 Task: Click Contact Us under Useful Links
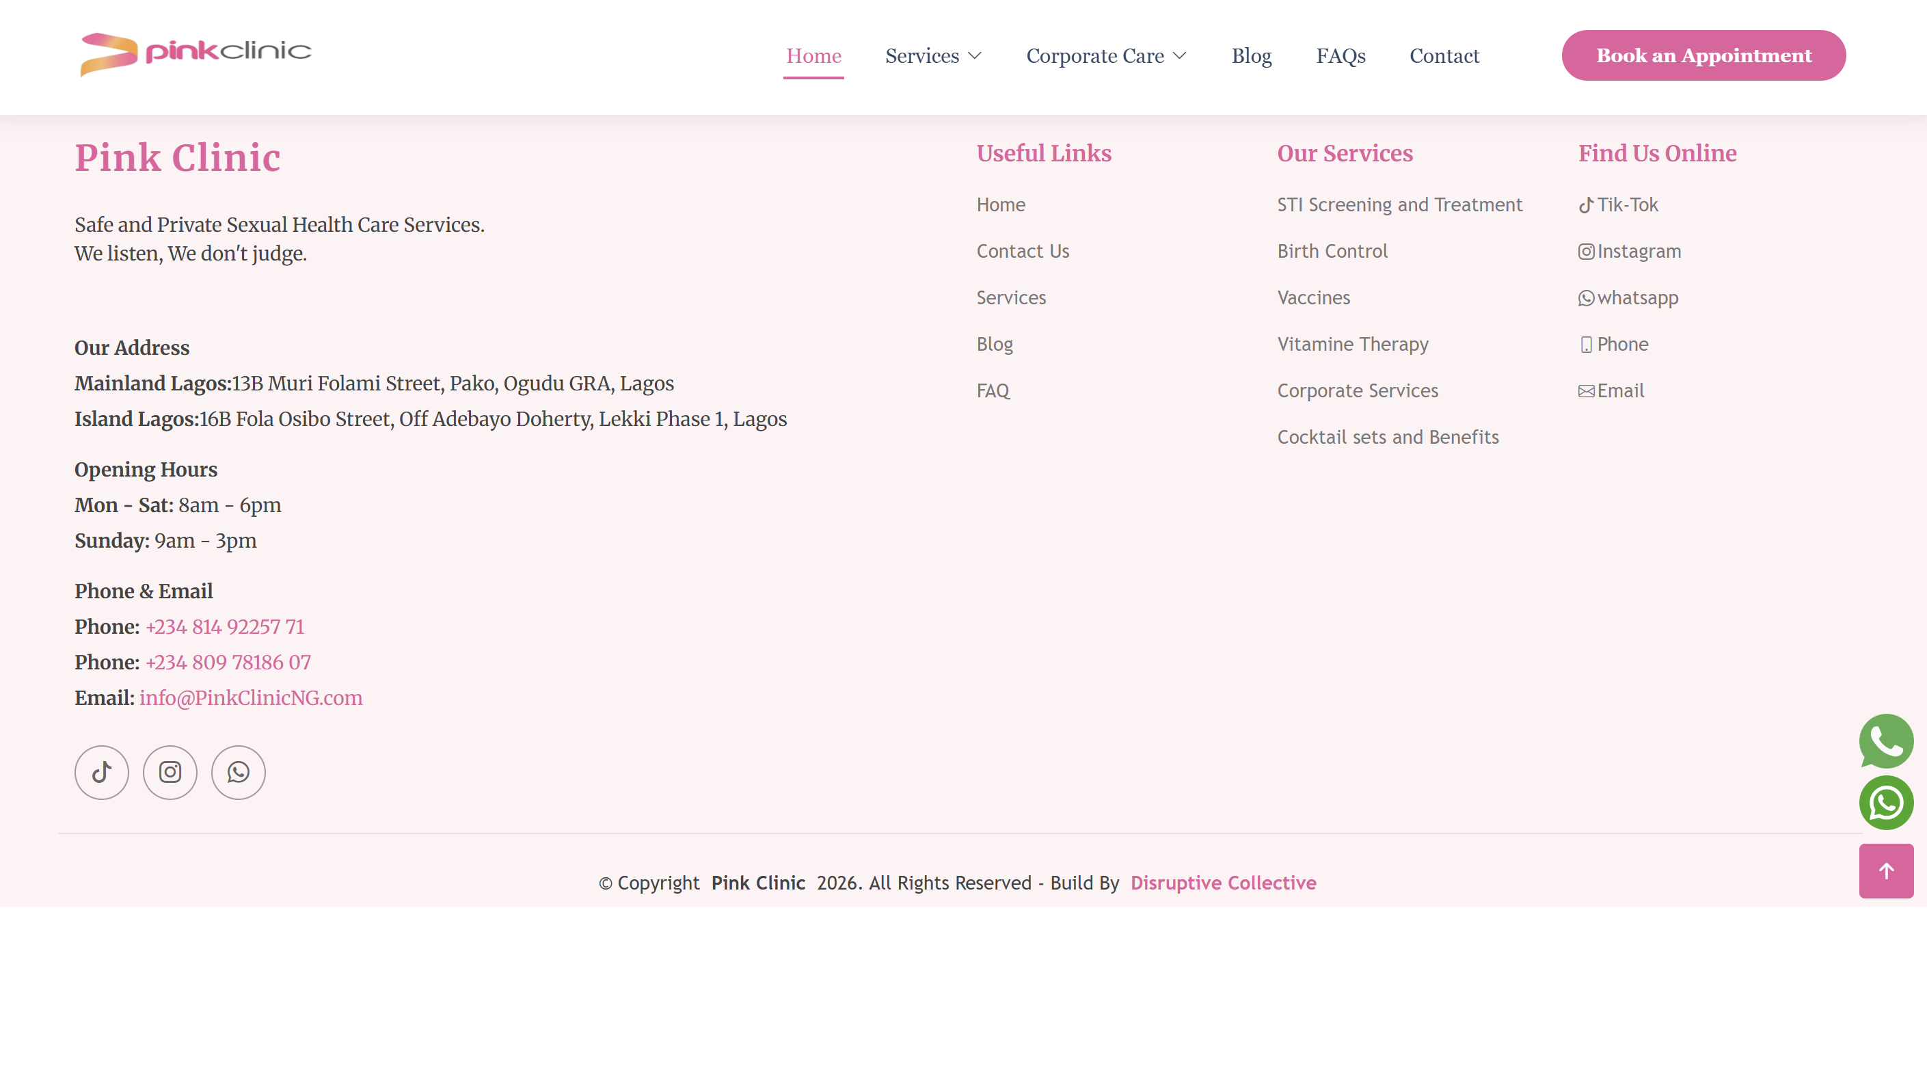[x=1022, y=252]
